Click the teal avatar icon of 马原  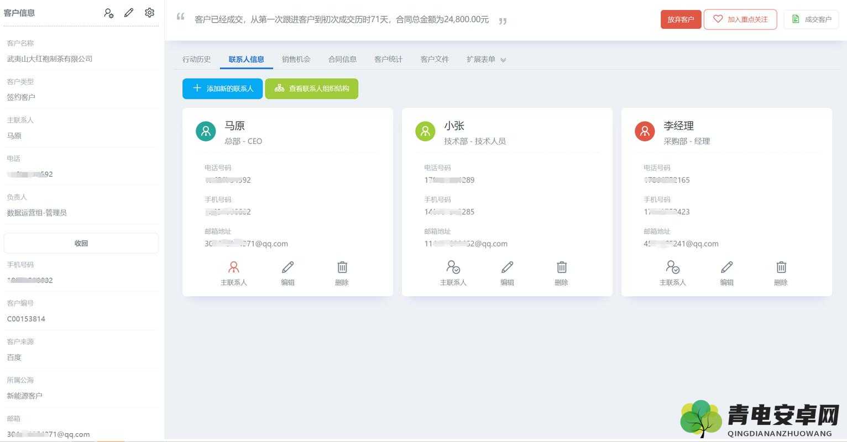(206, 131)
